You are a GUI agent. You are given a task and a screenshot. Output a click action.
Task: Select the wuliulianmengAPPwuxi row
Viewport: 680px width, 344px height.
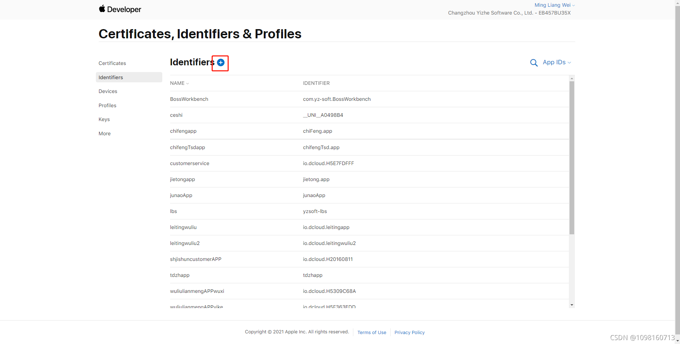point(369,291)
